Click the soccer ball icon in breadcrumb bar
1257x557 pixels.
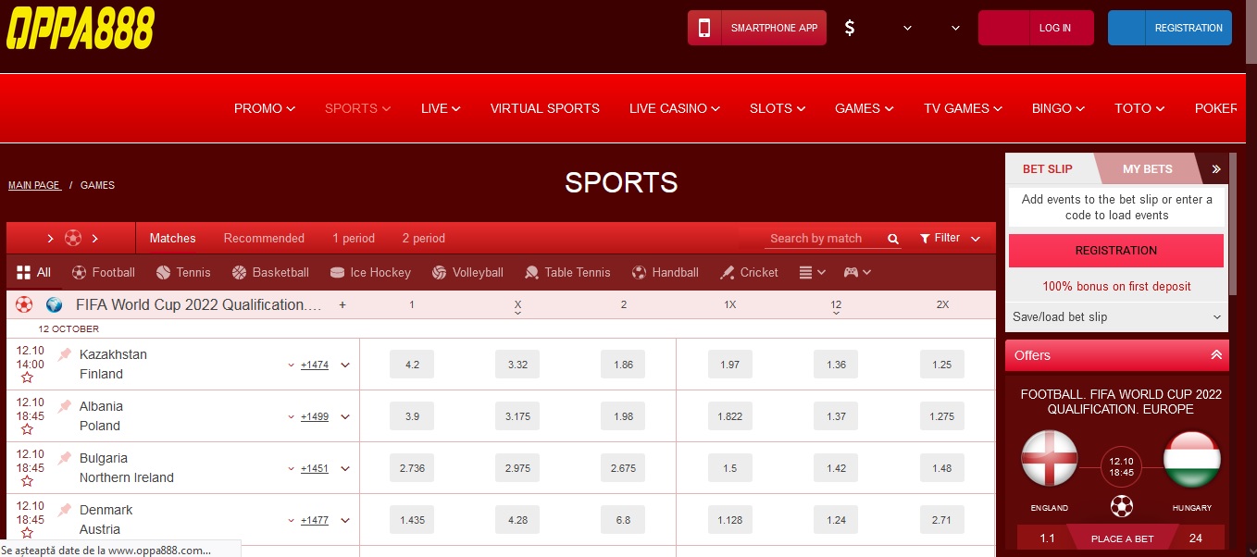[73, 238]
